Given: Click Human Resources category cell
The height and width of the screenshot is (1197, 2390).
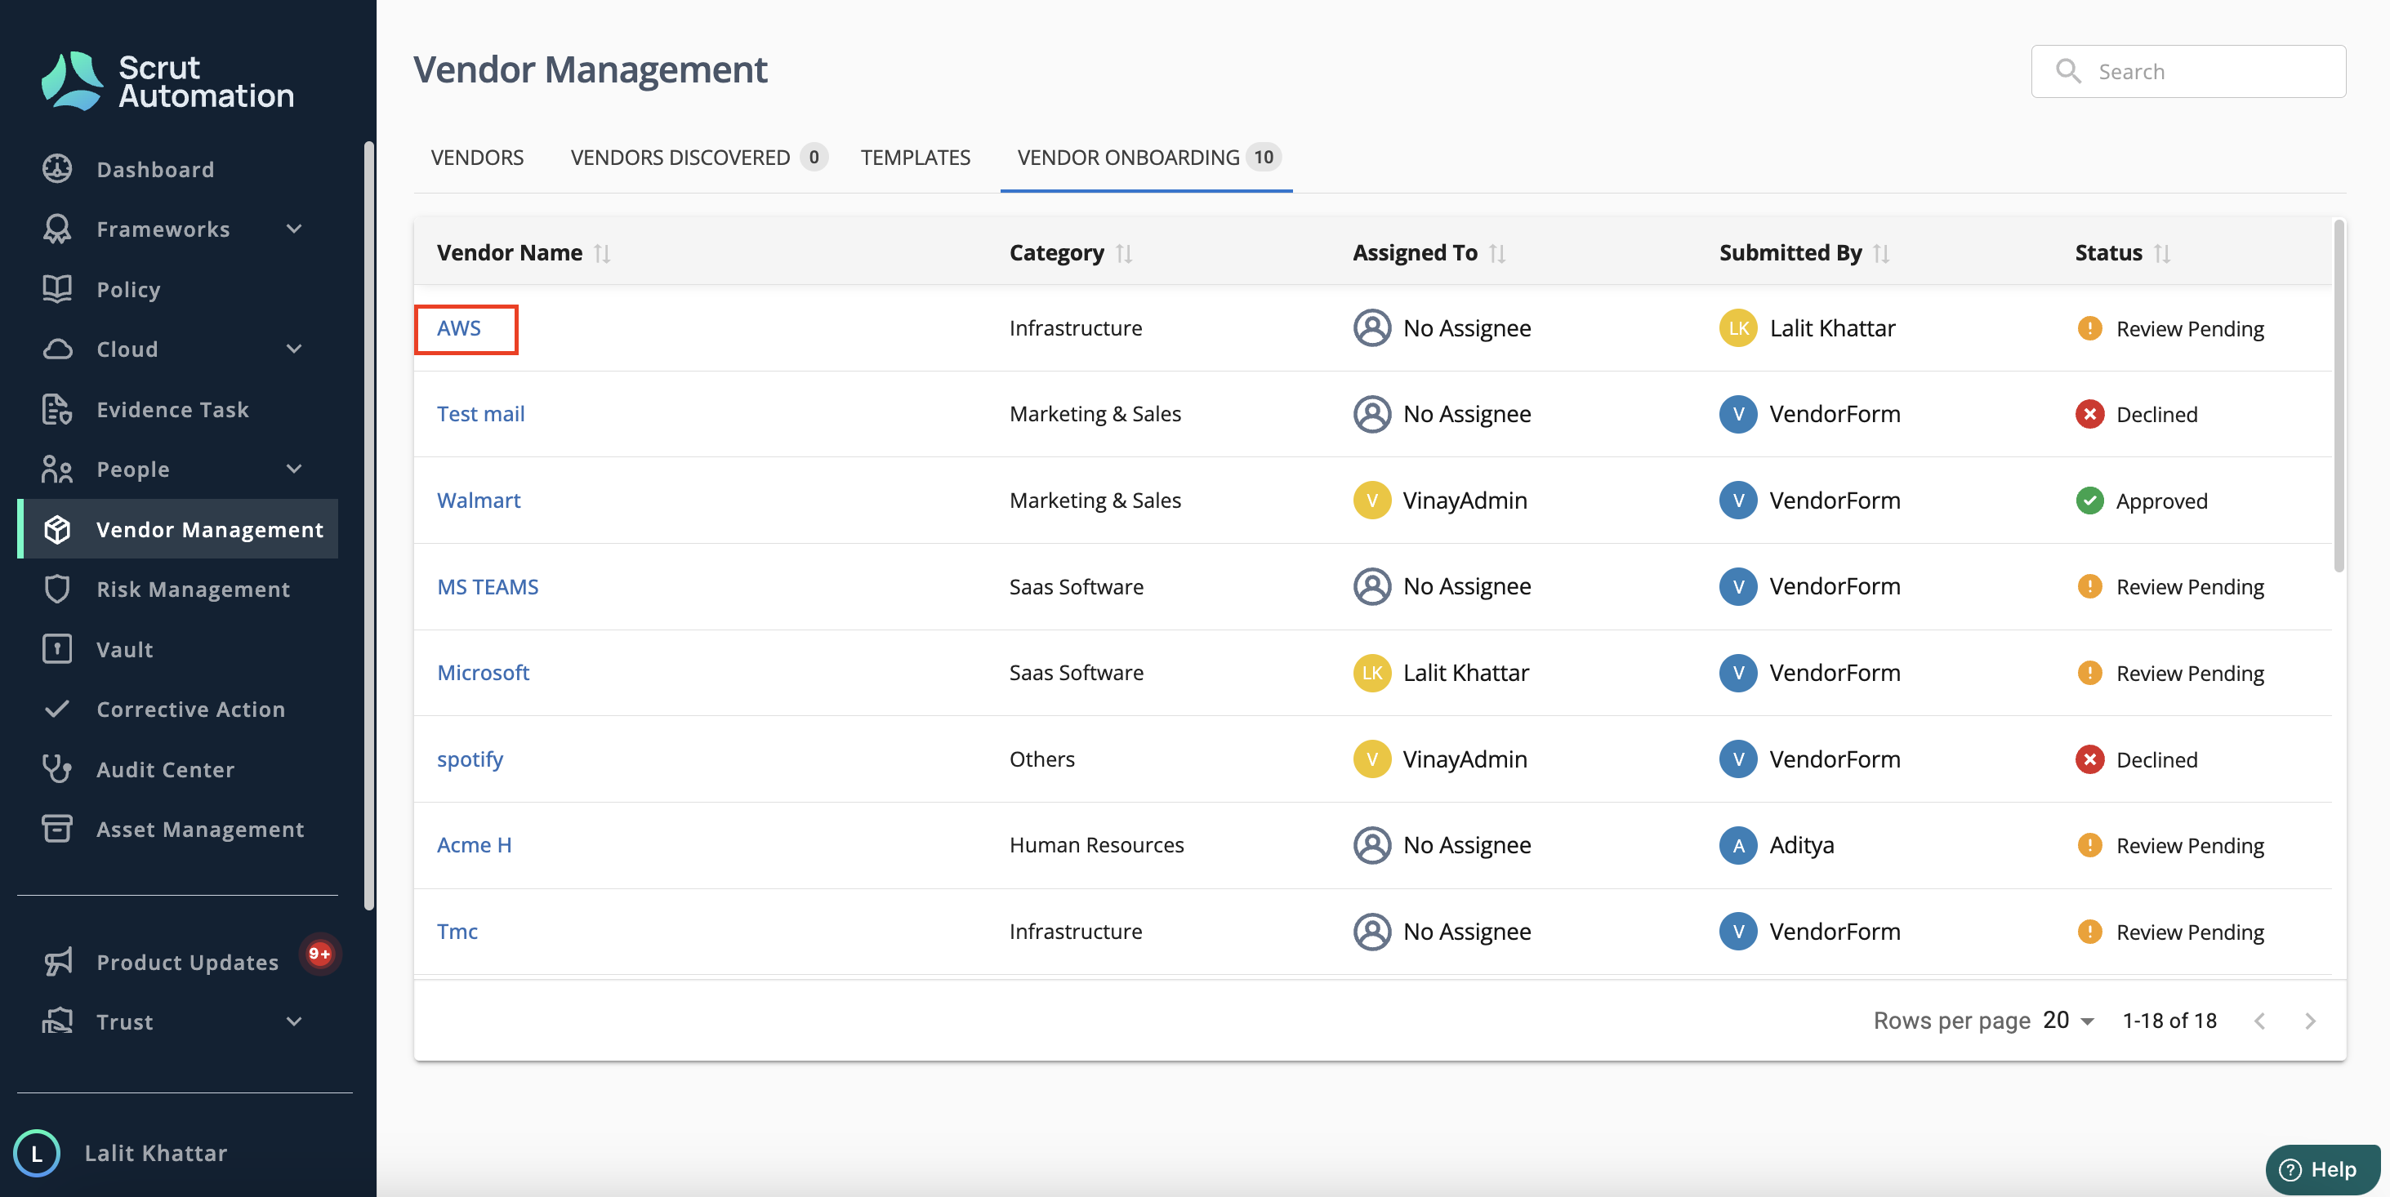Looking at the screenshot, I should pyautogui.click(x=1095, y=844).
